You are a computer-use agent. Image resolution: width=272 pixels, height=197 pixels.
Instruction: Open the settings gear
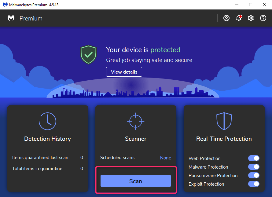coord(251,18)
